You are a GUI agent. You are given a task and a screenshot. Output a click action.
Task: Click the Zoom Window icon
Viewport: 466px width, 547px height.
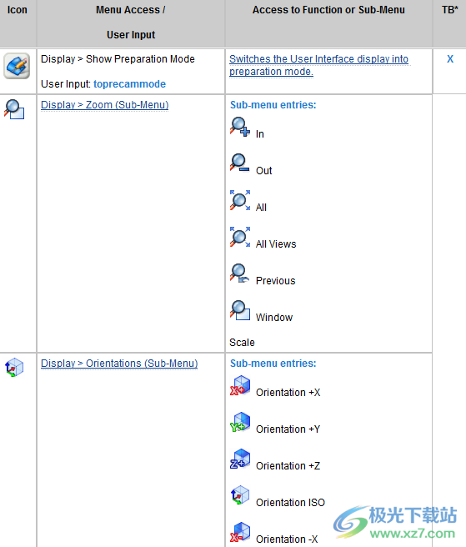[240, 310]
